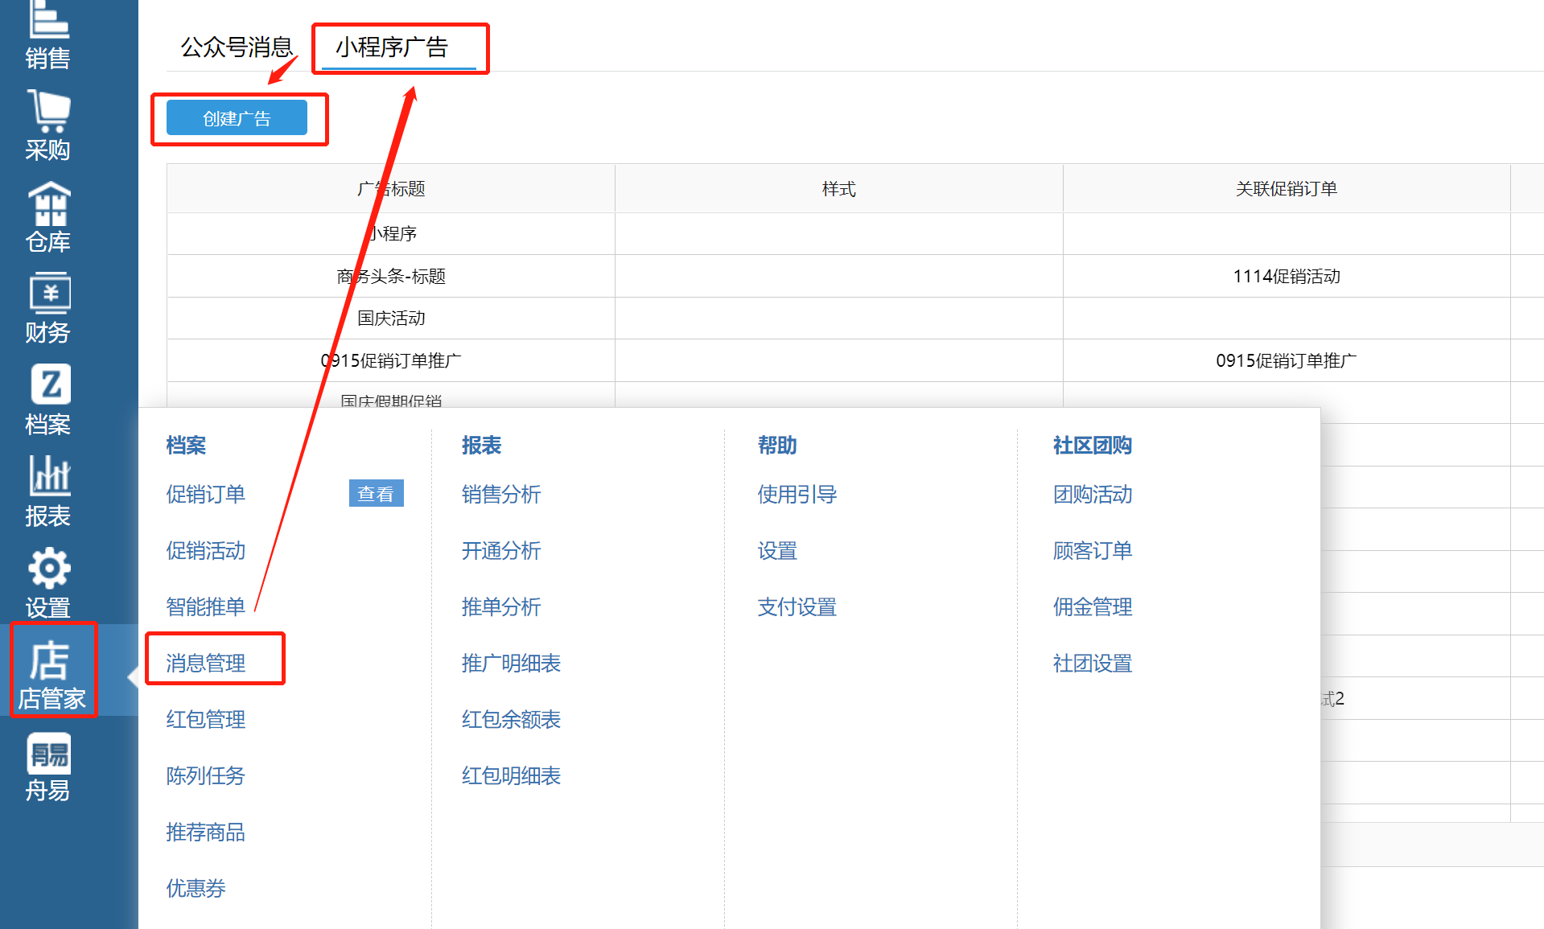Switch to the 公众号消息 tab

[237, 47]
